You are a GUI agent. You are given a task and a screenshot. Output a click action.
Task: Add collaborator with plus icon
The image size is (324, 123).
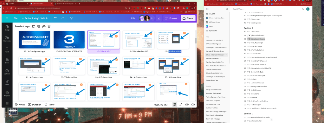[152, 18]
